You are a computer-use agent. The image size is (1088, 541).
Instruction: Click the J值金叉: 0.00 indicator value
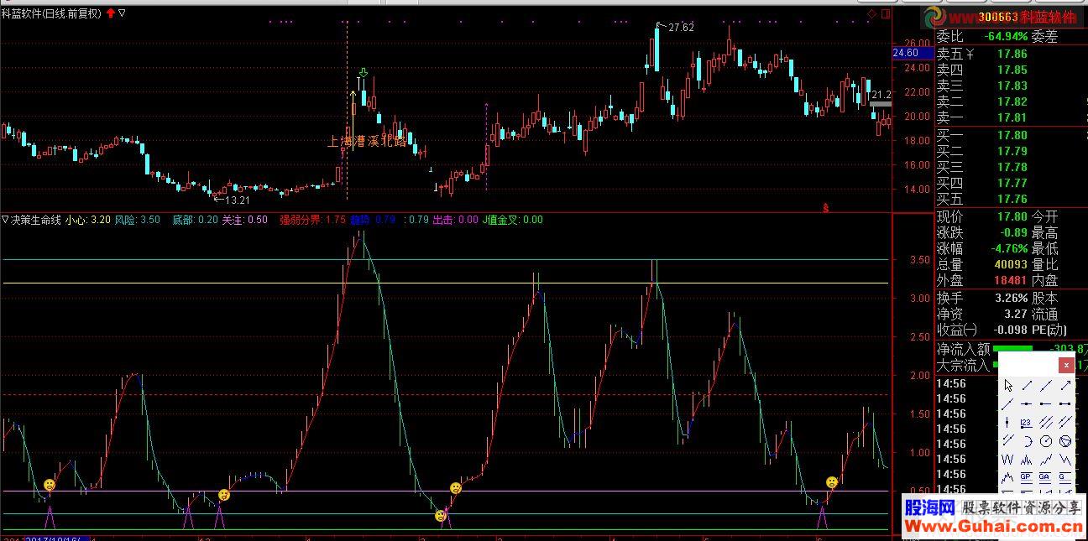coord(512,220)
